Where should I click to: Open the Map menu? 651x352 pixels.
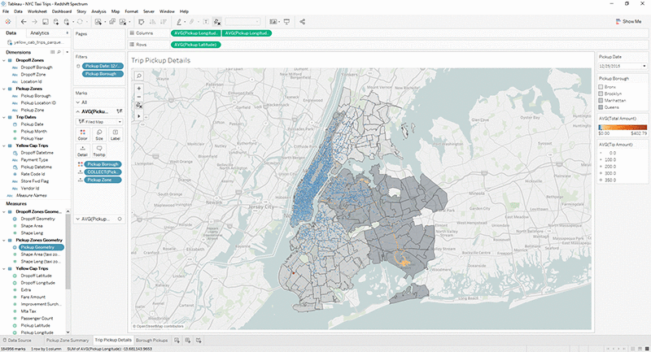[116, 11]
